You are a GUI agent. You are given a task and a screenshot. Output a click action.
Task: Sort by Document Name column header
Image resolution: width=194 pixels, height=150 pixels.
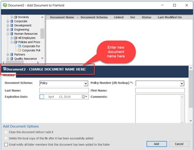click(x=62, y=17)
